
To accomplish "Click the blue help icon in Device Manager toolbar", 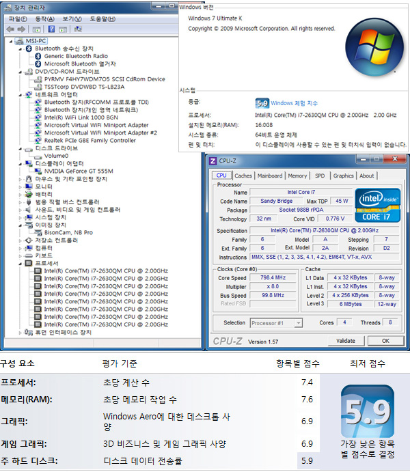I will pyautogui.click(x=51, y=29).
